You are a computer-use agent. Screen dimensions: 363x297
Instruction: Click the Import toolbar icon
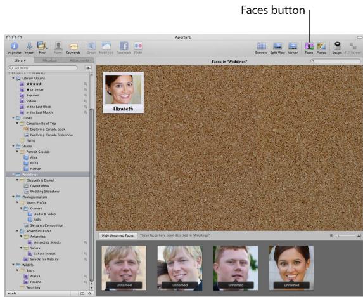point(29,48)
